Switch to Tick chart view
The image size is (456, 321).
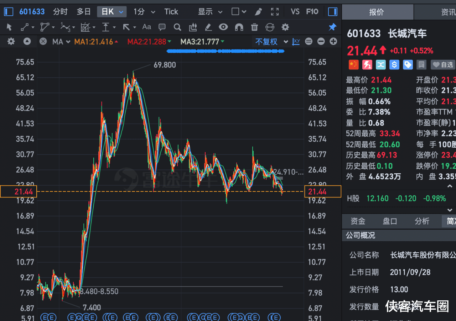point(171,12)
